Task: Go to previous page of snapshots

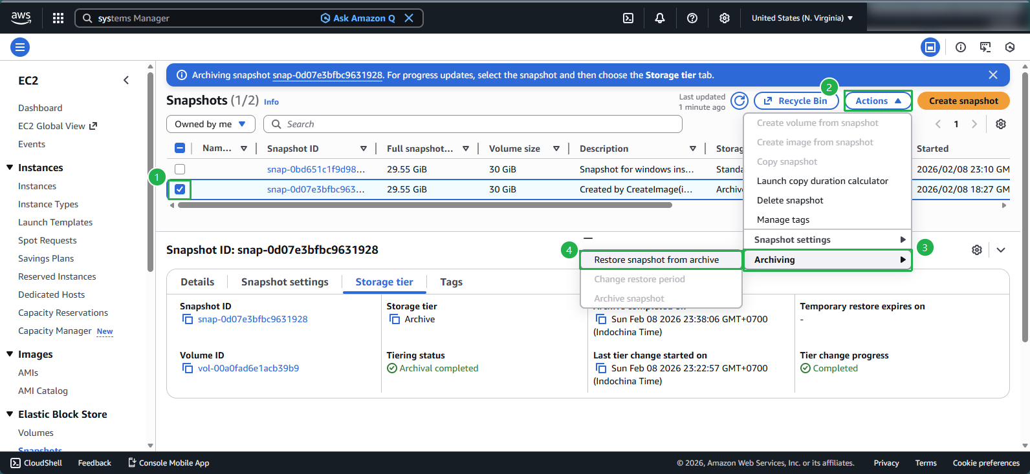Action: 938,124
